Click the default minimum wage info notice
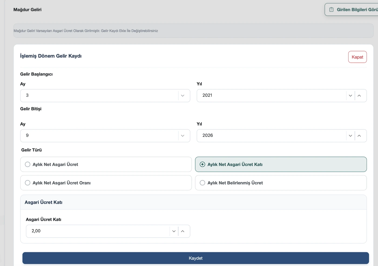Screen dimensions: 378x266 pos(193,31)
